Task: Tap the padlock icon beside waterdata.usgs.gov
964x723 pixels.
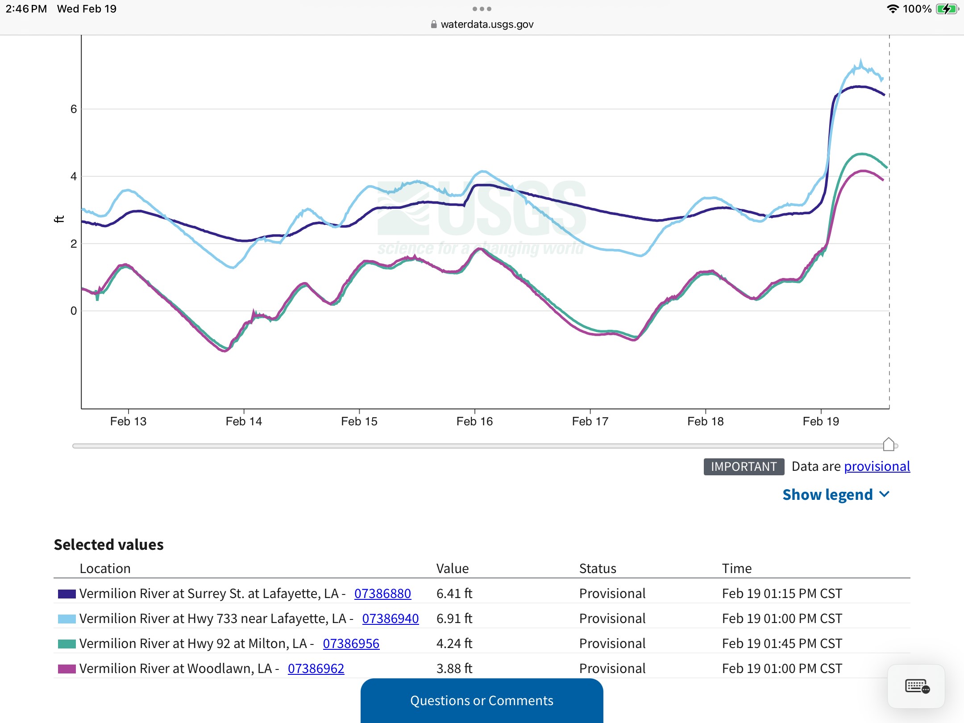Action: click(433, 25)
